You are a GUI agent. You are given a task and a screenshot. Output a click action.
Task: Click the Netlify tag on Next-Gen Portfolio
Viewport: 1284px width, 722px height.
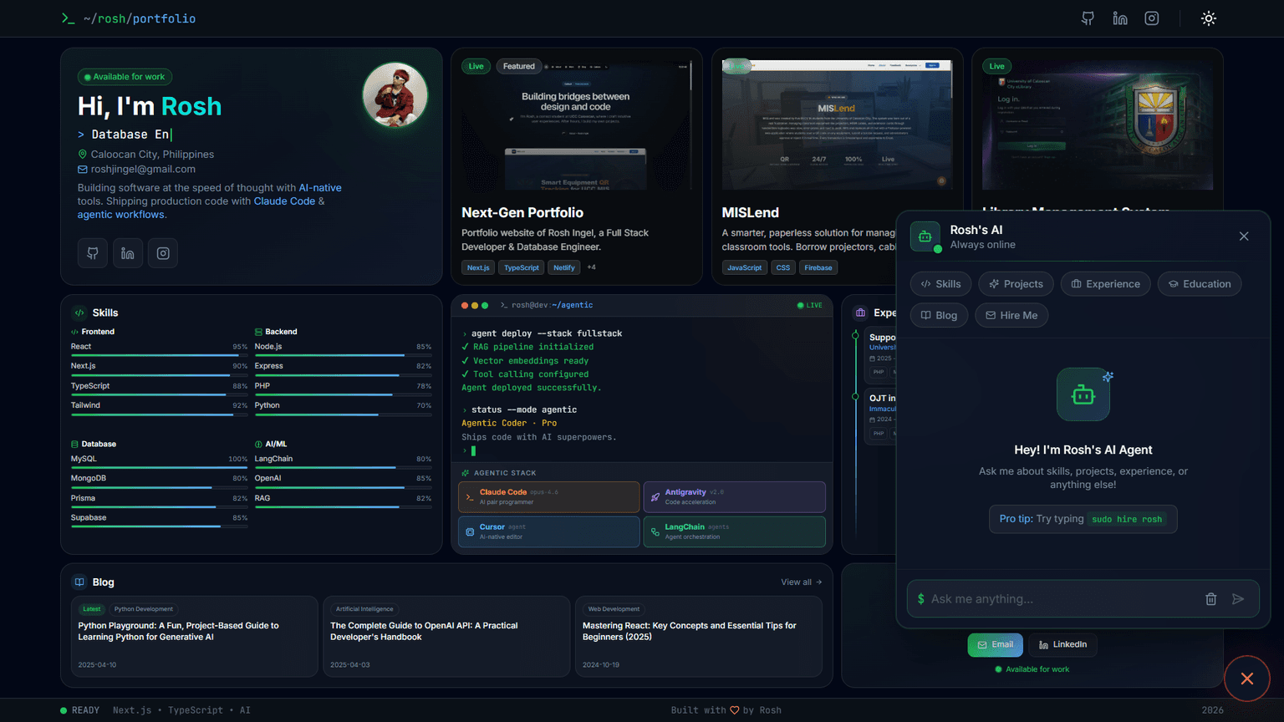564,267
